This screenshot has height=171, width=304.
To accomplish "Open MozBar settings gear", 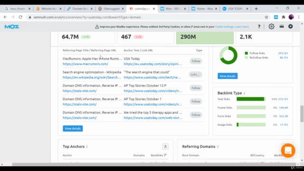I will 271,27.
